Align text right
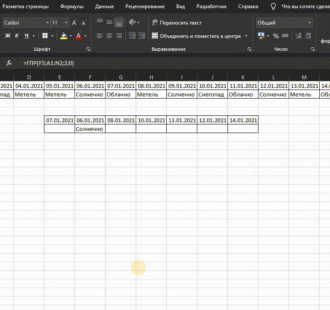The width and height of the screenshot is (330, 310). [x=119, y=36]
